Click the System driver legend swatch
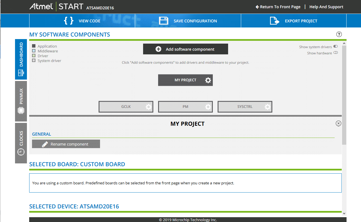This screenshot has height=222, width=361. (34, 60)
